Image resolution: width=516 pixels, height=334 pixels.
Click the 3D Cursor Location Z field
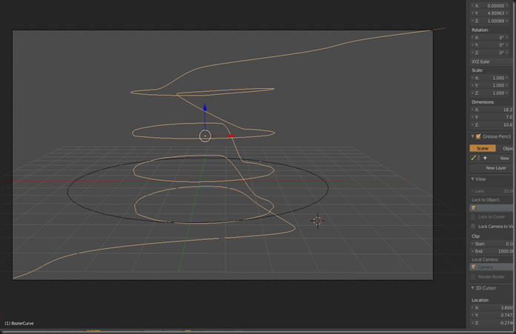pos(492,323)
